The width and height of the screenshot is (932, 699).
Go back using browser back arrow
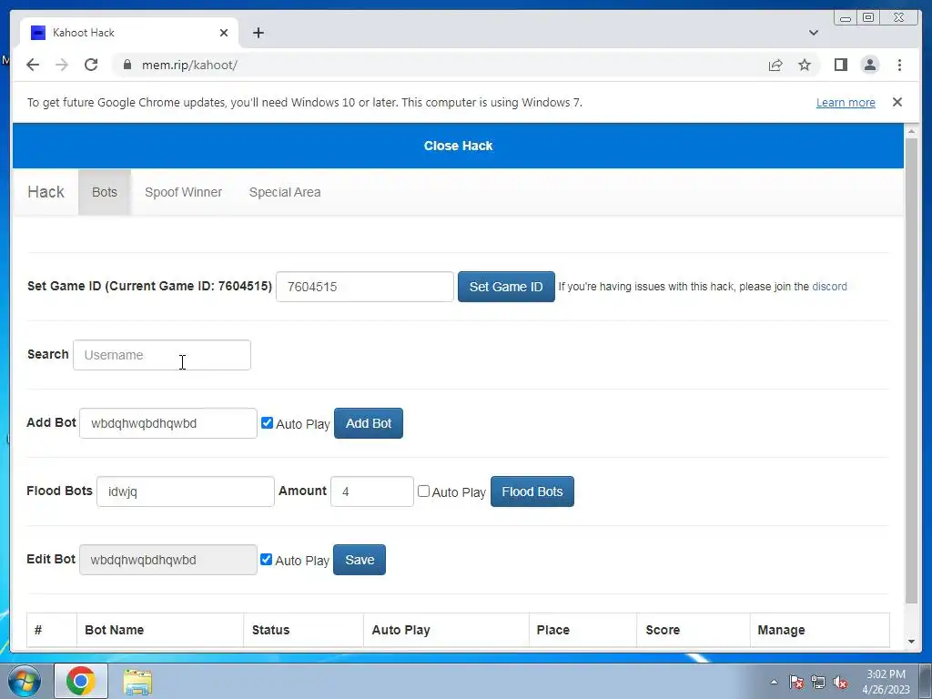[33, 65]
